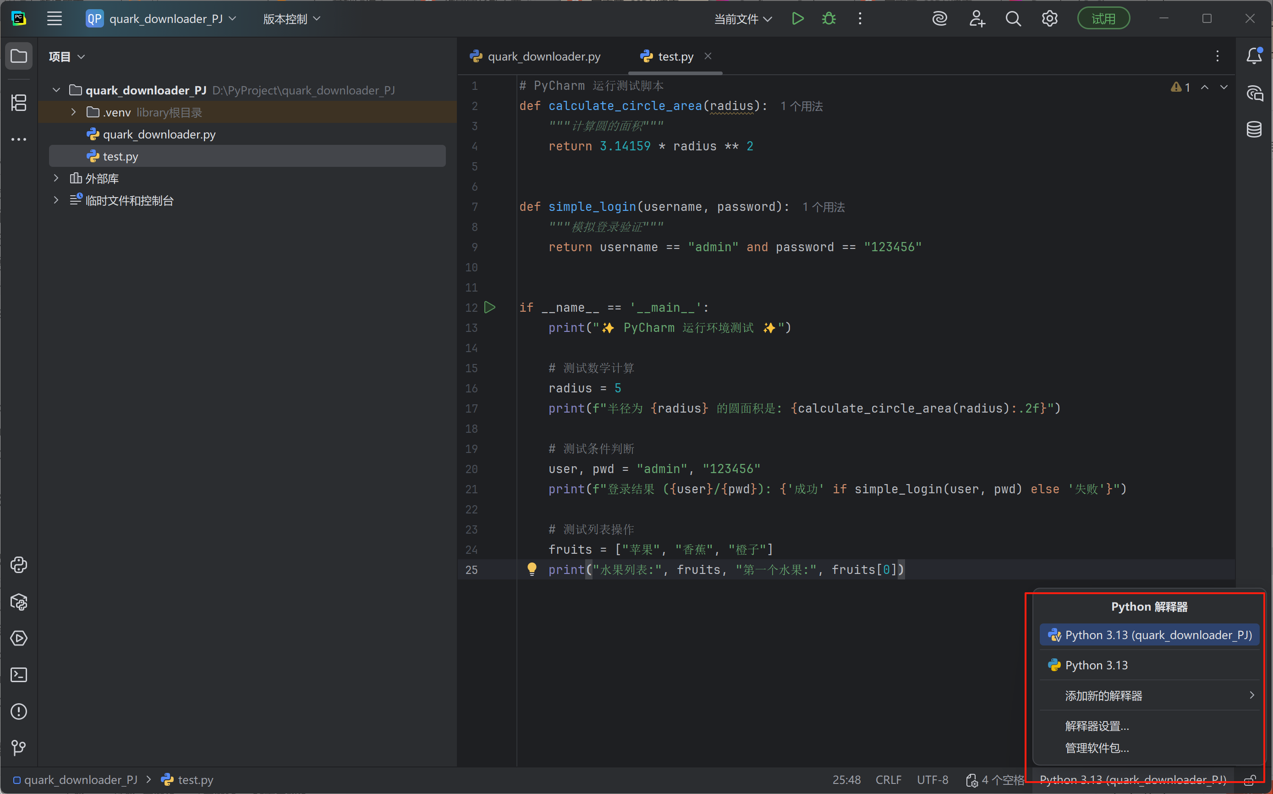Open the main menu hamburger icon
The height and width of the screenshot is (794, 1273).
pos(54,18)
